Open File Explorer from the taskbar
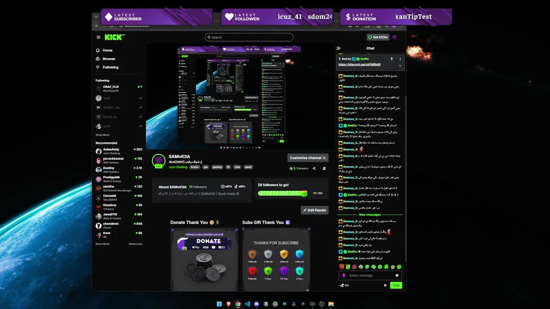 331,304
